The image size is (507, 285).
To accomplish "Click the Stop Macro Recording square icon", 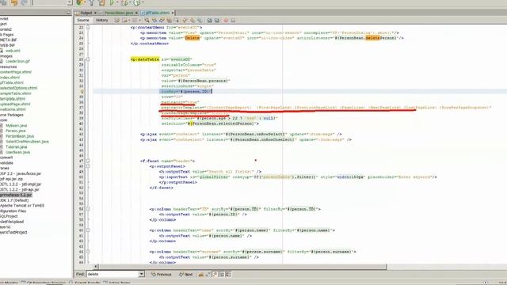I will pos(233,21).
